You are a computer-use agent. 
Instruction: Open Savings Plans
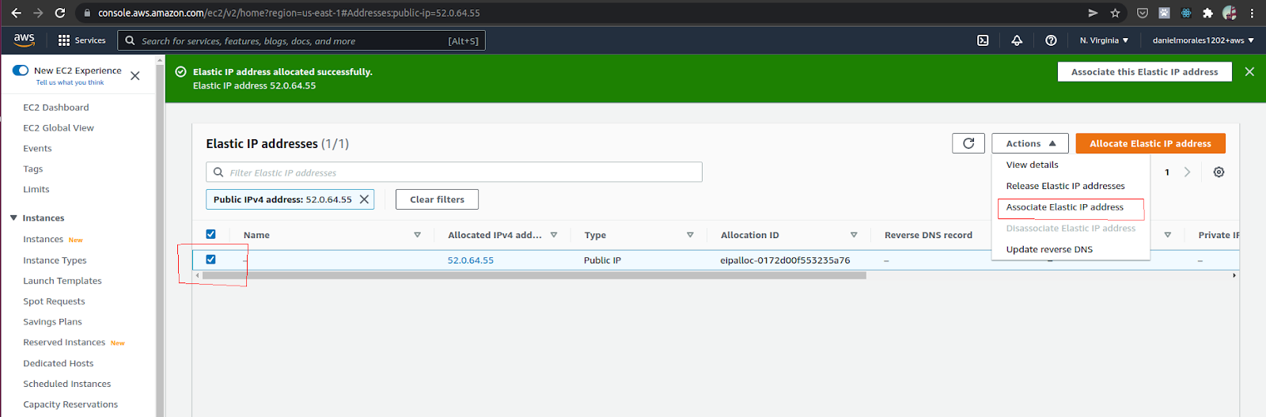click(52, 322)
